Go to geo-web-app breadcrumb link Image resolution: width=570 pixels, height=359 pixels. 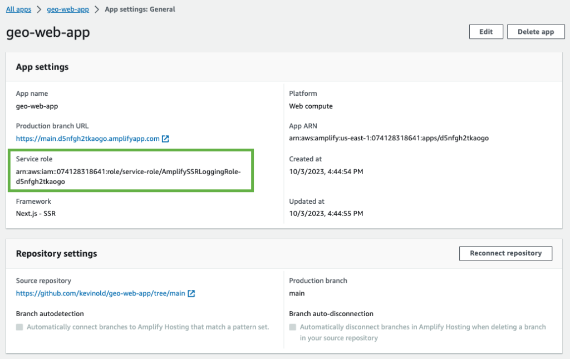[x=67, y=9]
